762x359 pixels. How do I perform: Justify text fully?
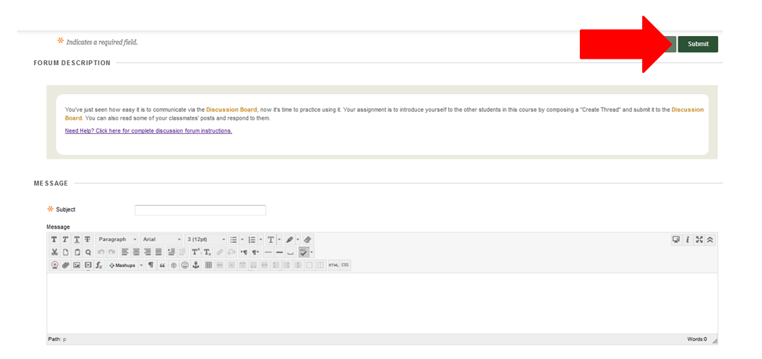[159, 252]
